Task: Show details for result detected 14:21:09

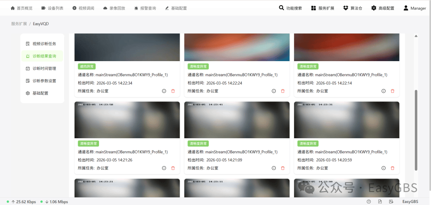Action: 274,168
